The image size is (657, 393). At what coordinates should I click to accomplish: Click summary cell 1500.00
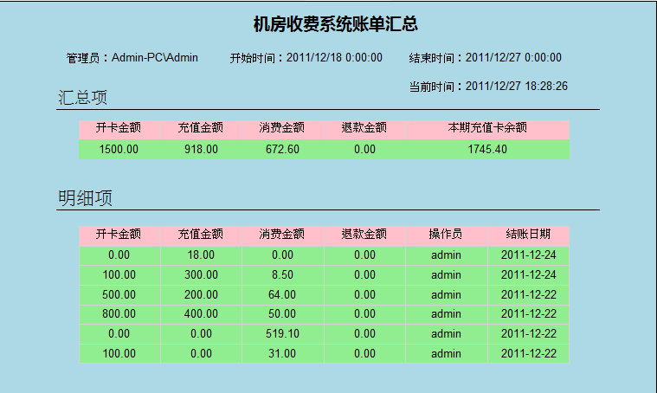click(119, 149)
